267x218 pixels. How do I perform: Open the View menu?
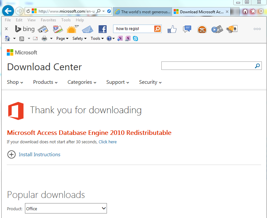pyautogui.click(x=31, y=20)
